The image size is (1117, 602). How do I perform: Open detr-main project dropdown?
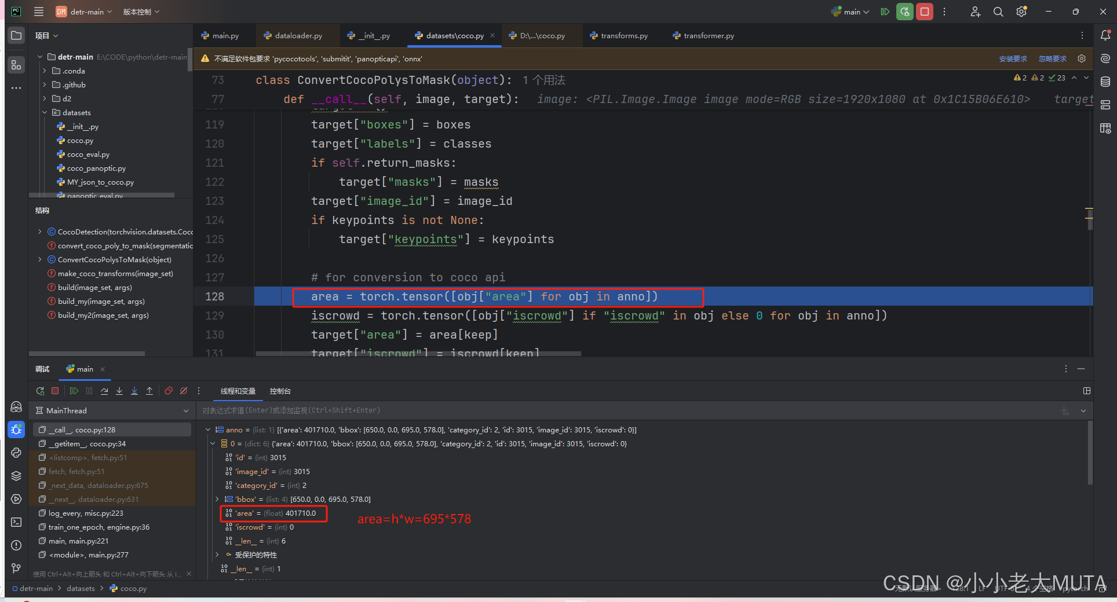click(84, 12)
